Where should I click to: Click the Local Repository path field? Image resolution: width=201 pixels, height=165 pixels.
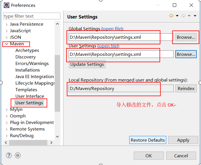coord(121,88)
